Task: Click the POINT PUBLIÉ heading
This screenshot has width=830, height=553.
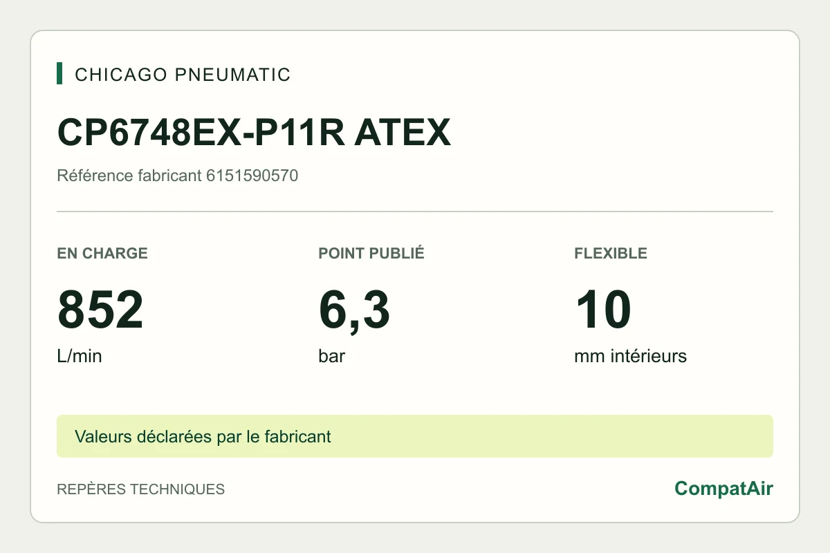Action: 371,253
